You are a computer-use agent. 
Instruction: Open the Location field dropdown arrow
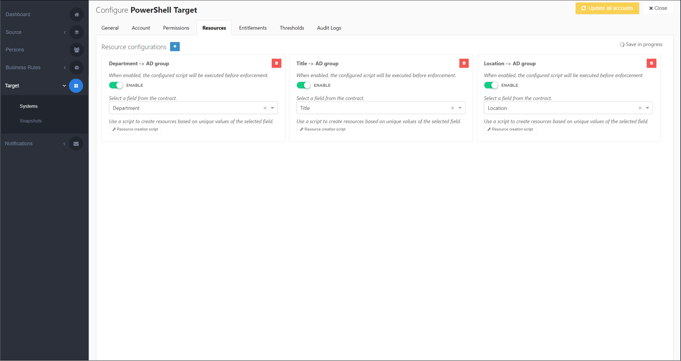tap(647, 108)
